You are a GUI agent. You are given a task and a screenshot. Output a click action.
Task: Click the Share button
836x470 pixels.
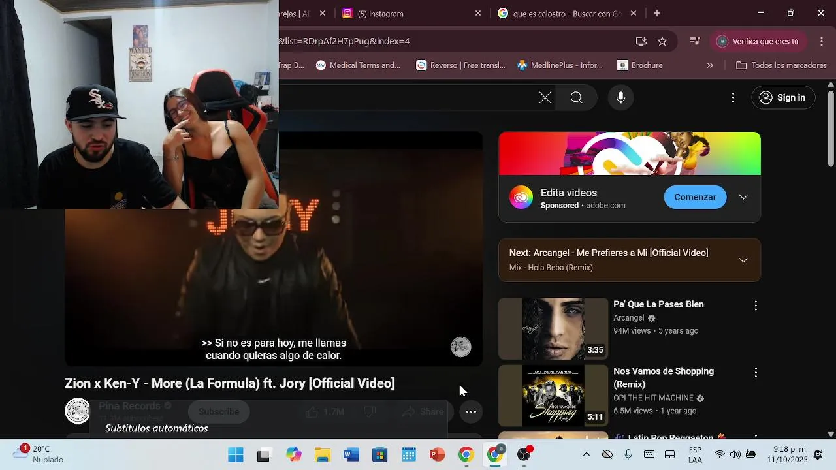(423, 412)
